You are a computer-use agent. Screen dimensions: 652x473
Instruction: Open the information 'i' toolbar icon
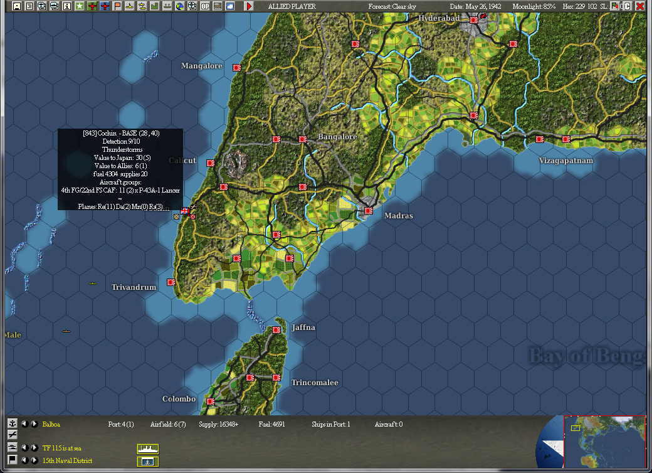[x=66, y=6]
